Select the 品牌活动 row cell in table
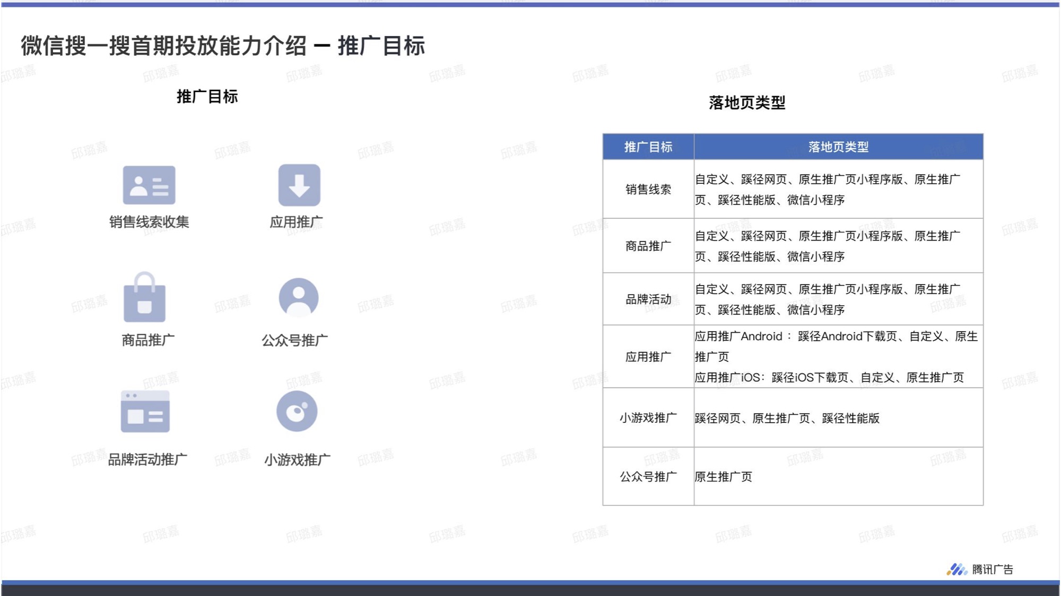 (648, 299)
